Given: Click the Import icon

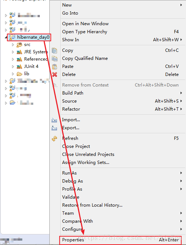Looking at the screenshot, I should point(54,120).
